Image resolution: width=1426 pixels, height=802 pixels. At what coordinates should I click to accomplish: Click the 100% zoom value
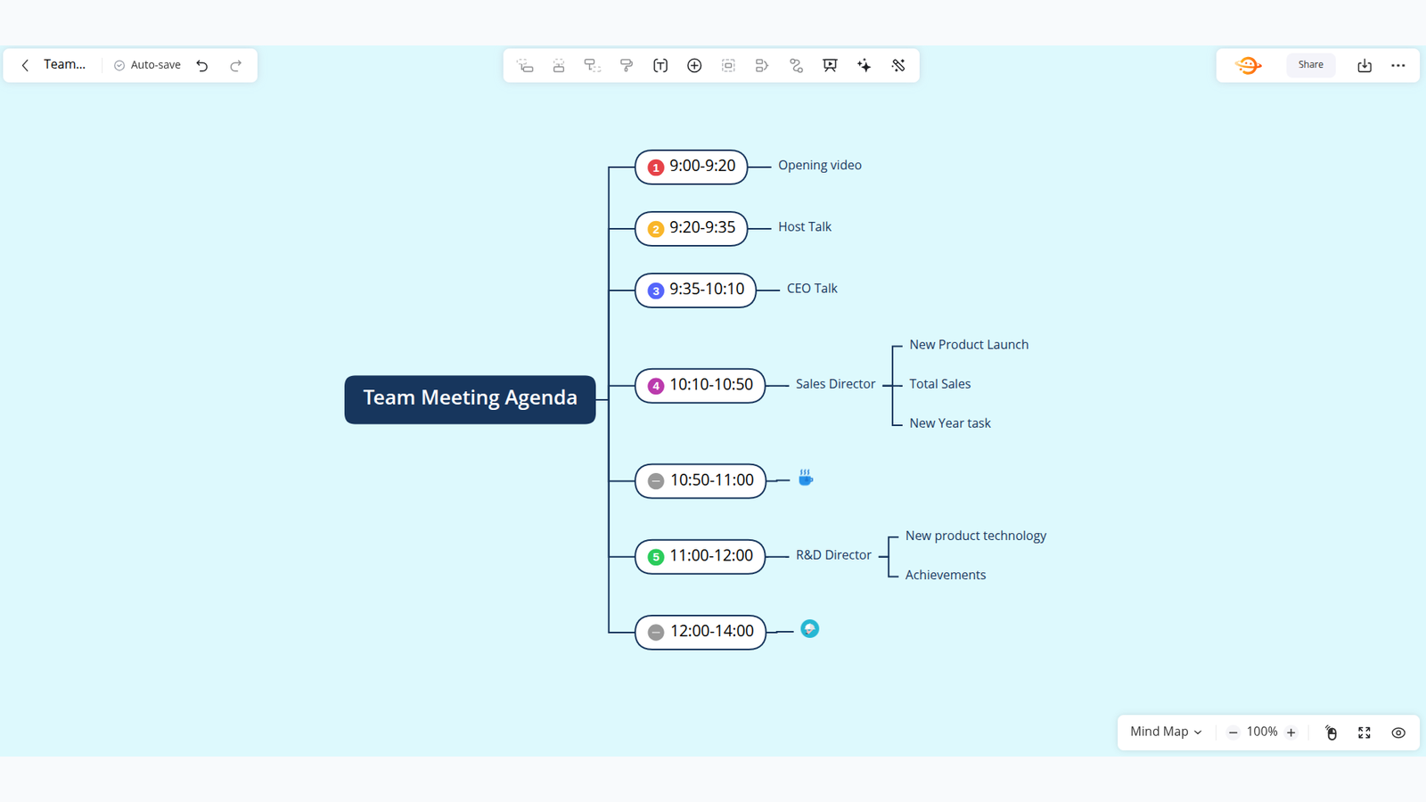click(1262, 732)
